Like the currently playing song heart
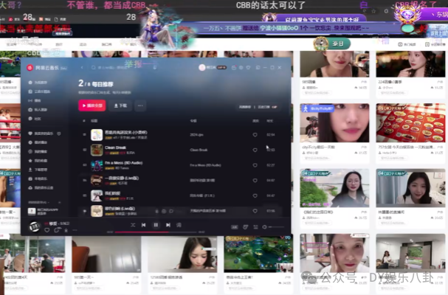Screen dimensions: 448x295 click(x=46, y=230)
